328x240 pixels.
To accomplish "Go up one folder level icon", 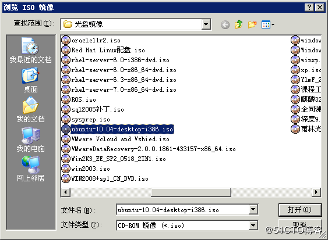I will 239,24.
